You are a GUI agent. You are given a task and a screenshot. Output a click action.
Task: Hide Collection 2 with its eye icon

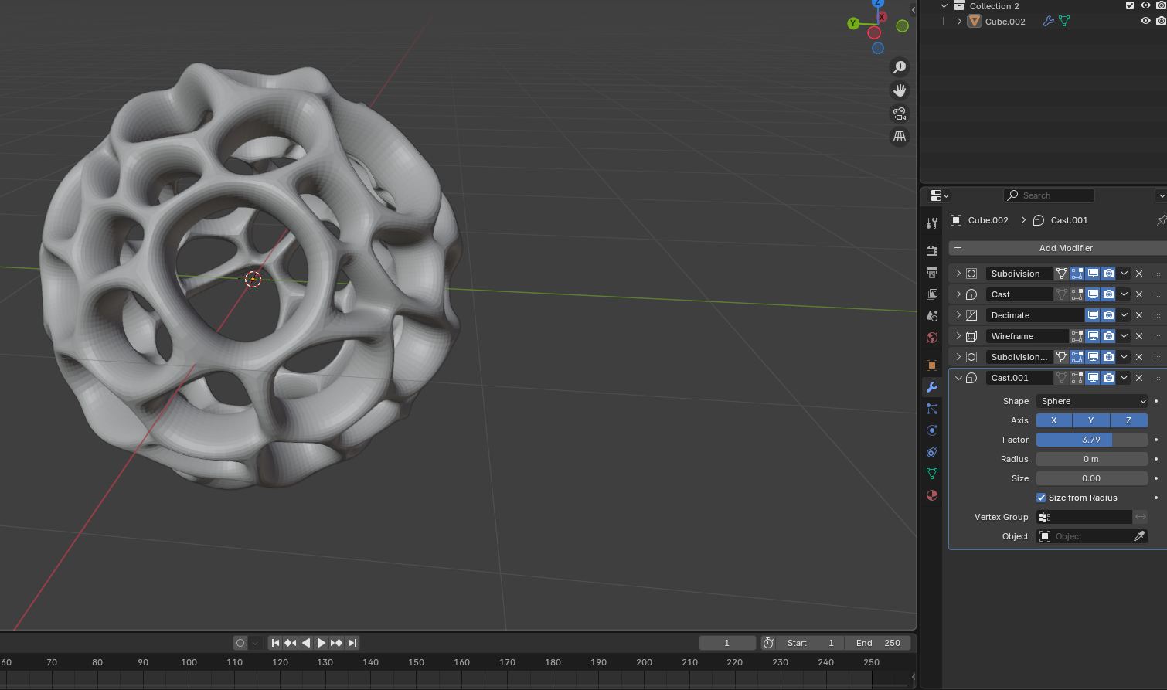coord(1145,5)
